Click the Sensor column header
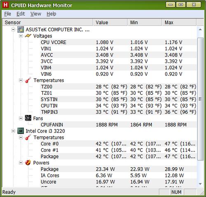The image size is (206, 197). 48,22
